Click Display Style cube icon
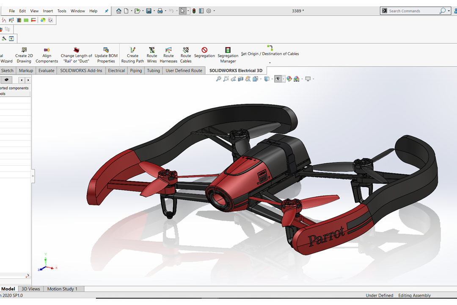The height and width of the screenshot is (305, 457). [267, 79]
